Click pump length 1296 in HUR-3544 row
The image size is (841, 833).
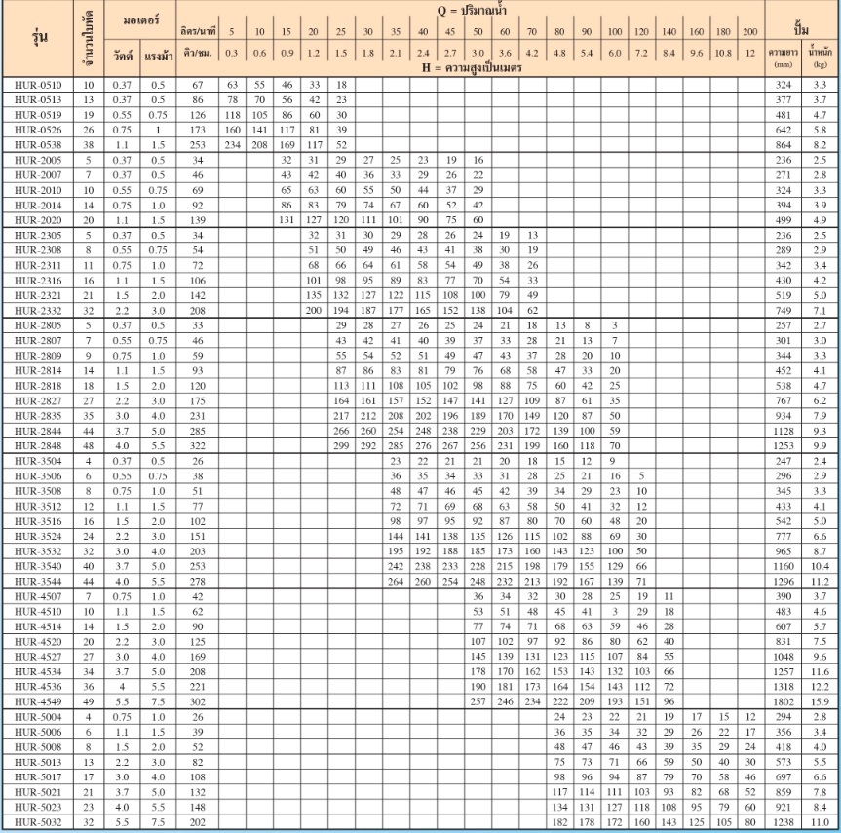coord(784,582)
